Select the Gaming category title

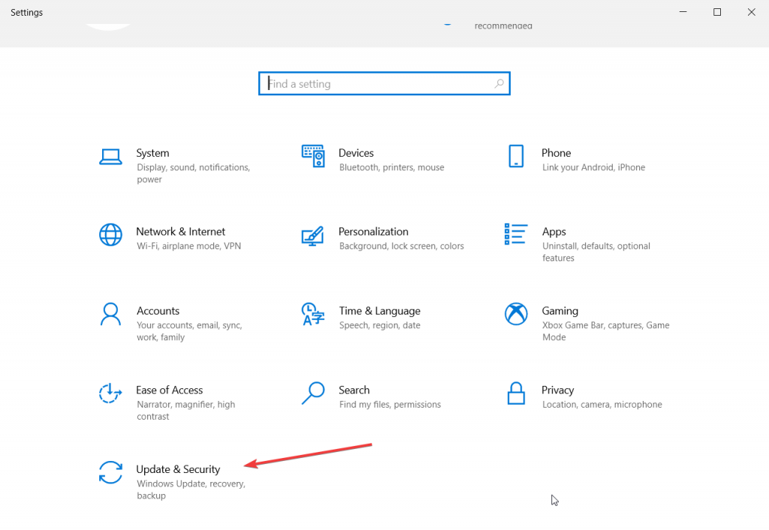tap(559, 311)
